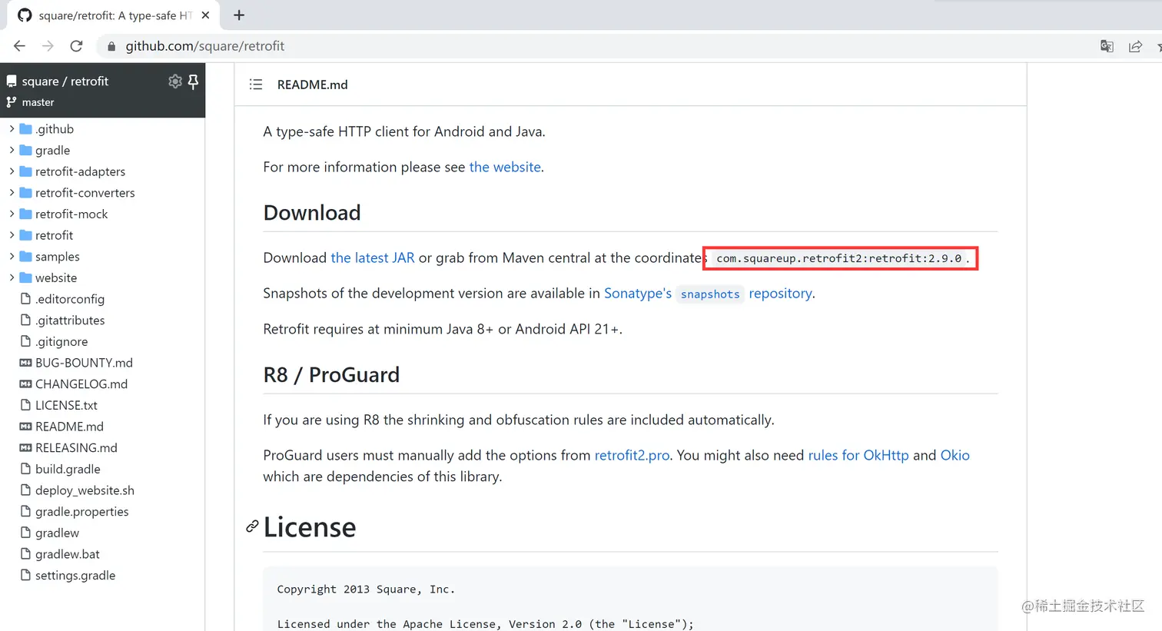The image size is (1162, 631).
Task: Open build.gradle file
Action: (68, 469)
